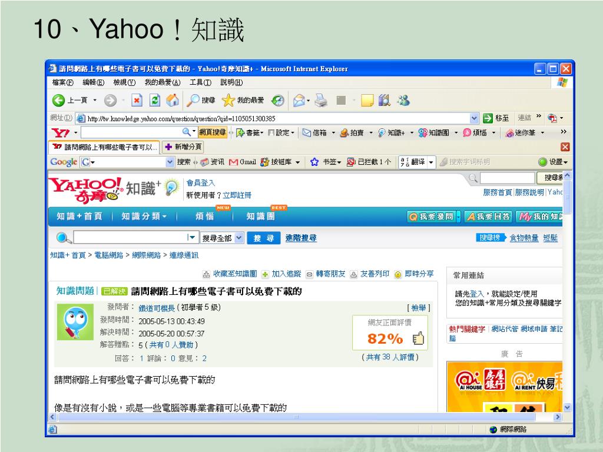
Task: Click the horizontal scrollbar of the page
Action: click(x=296, y=417)
